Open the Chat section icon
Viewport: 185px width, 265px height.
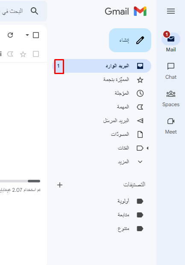point(171,66)
